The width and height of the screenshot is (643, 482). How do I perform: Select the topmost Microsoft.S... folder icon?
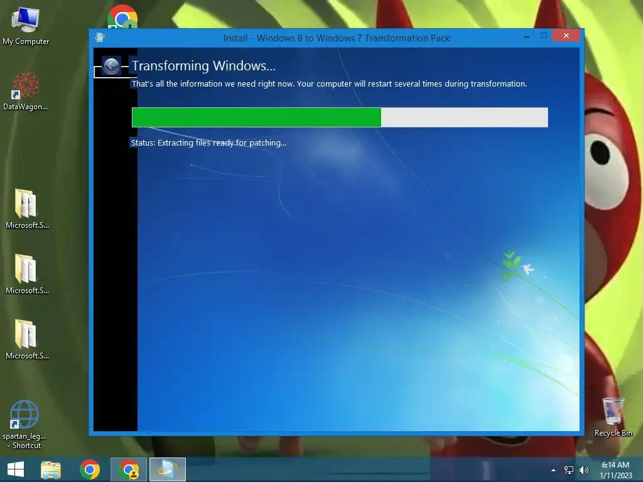26,208
